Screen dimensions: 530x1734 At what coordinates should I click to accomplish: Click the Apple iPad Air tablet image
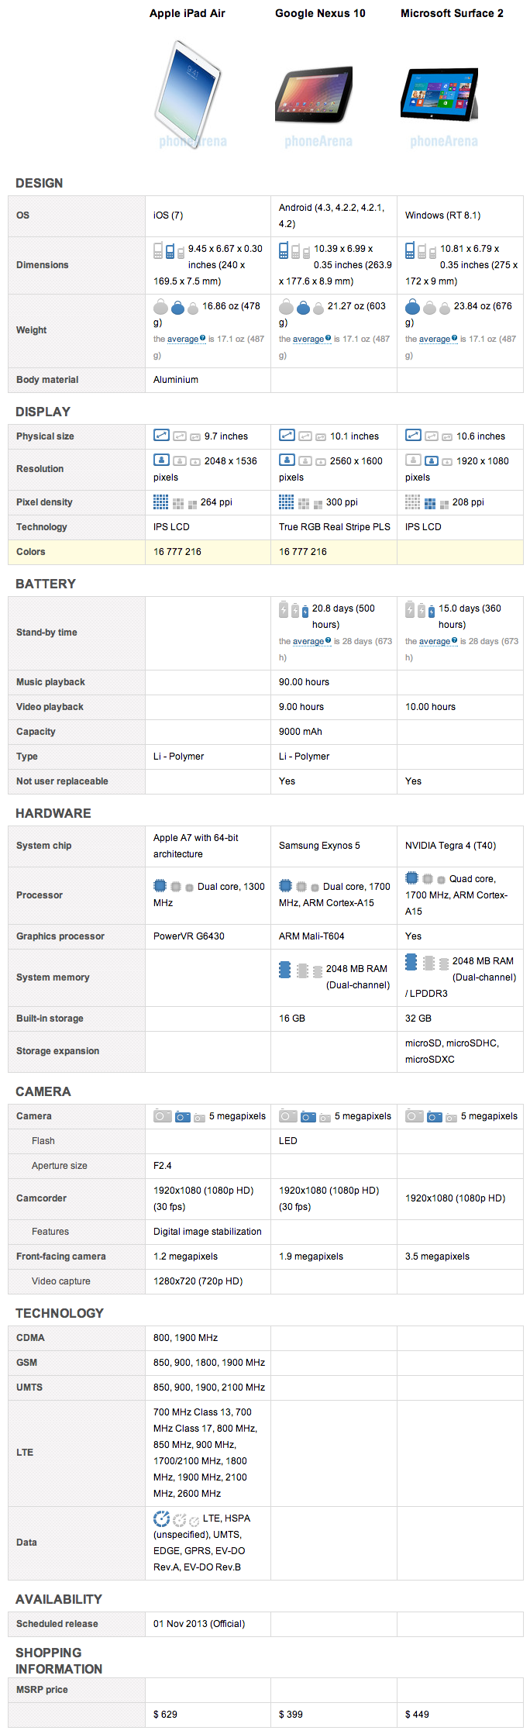pos(189,89)
